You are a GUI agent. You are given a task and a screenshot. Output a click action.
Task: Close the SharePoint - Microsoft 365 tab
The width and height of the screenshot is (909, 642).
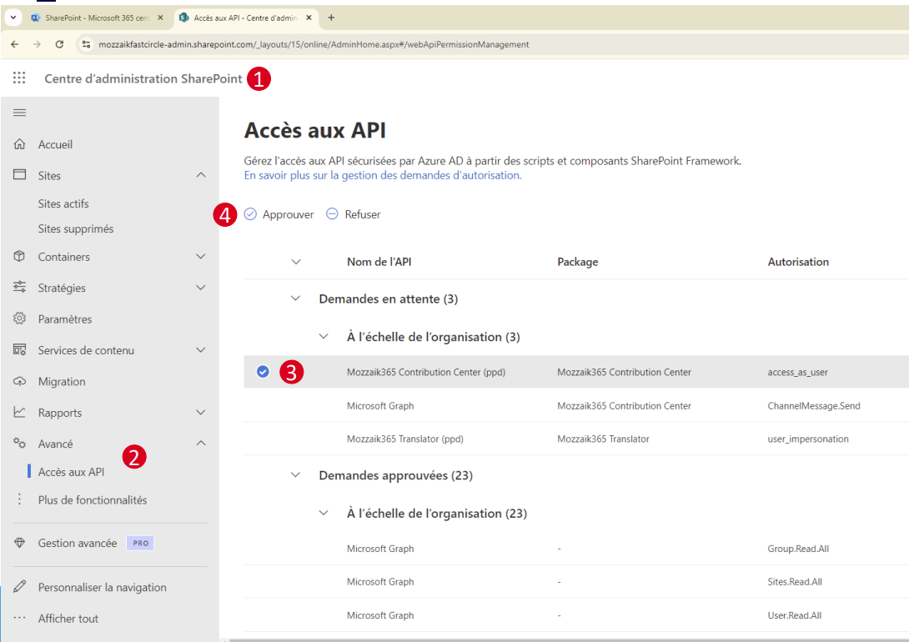coord(161,18)
